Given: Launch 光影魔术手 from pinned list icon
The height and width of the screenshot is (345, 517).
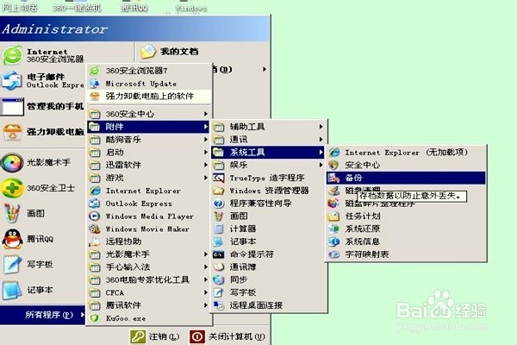Looking at the screenshot, I should click(12, 162).
